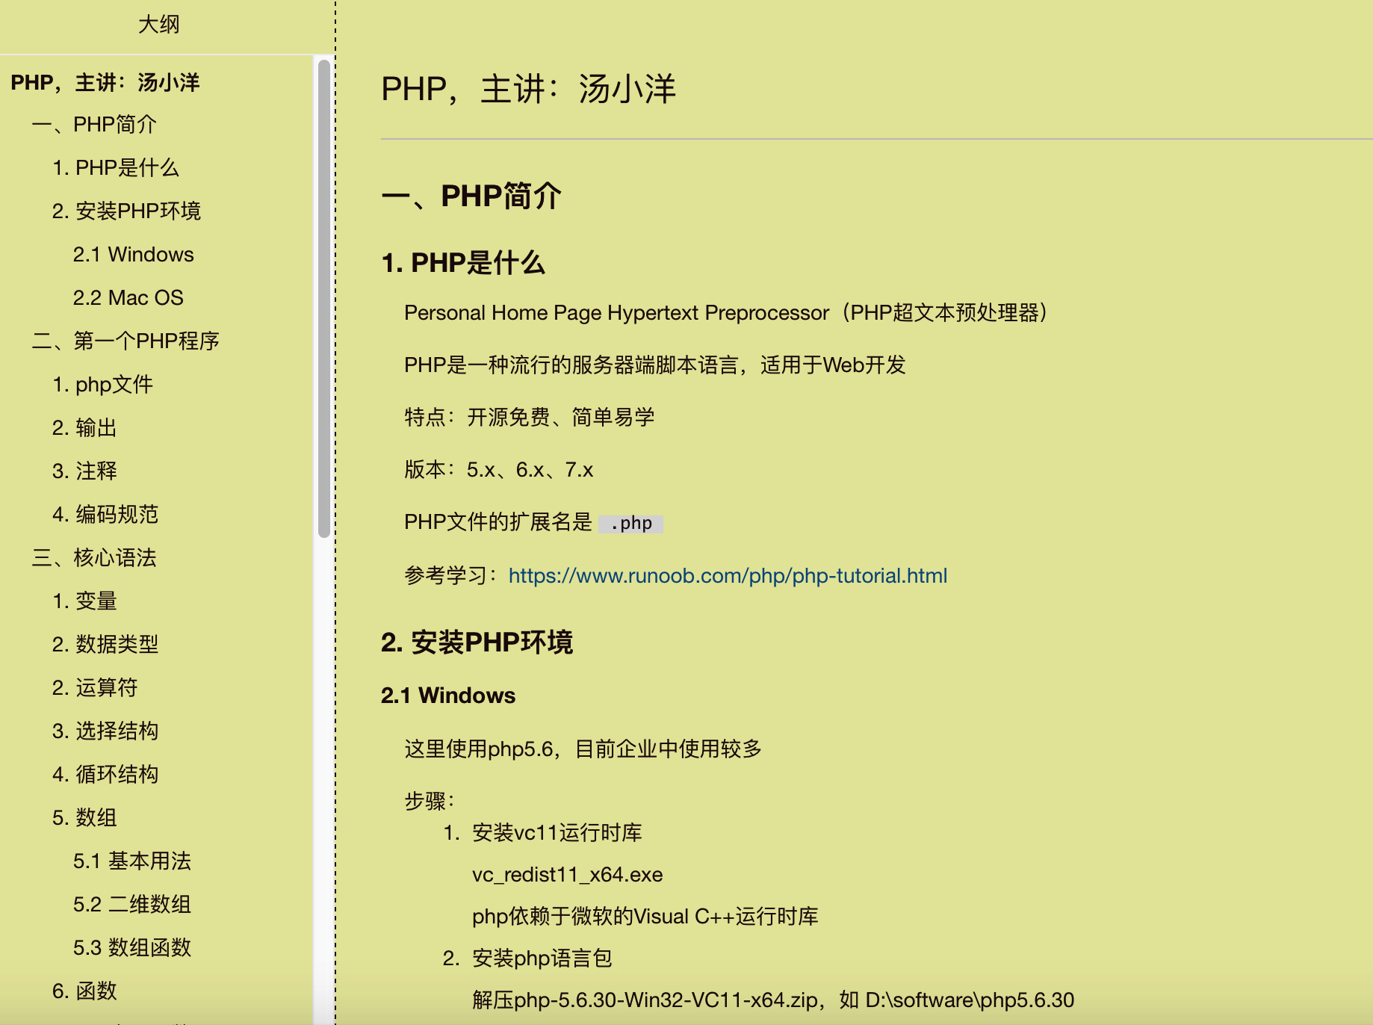Open '5.1 基本用法' outline entry
Image resolution: width=1373 pixels, height=1025 pixels.
[132, 861]
